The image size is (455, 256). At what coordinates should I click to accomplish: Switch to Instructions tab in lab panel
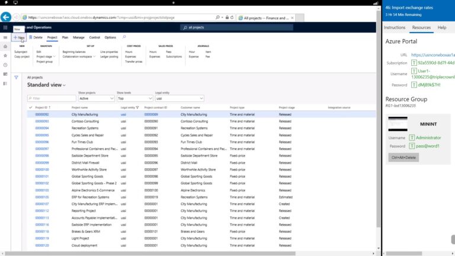tap(395, 27)
